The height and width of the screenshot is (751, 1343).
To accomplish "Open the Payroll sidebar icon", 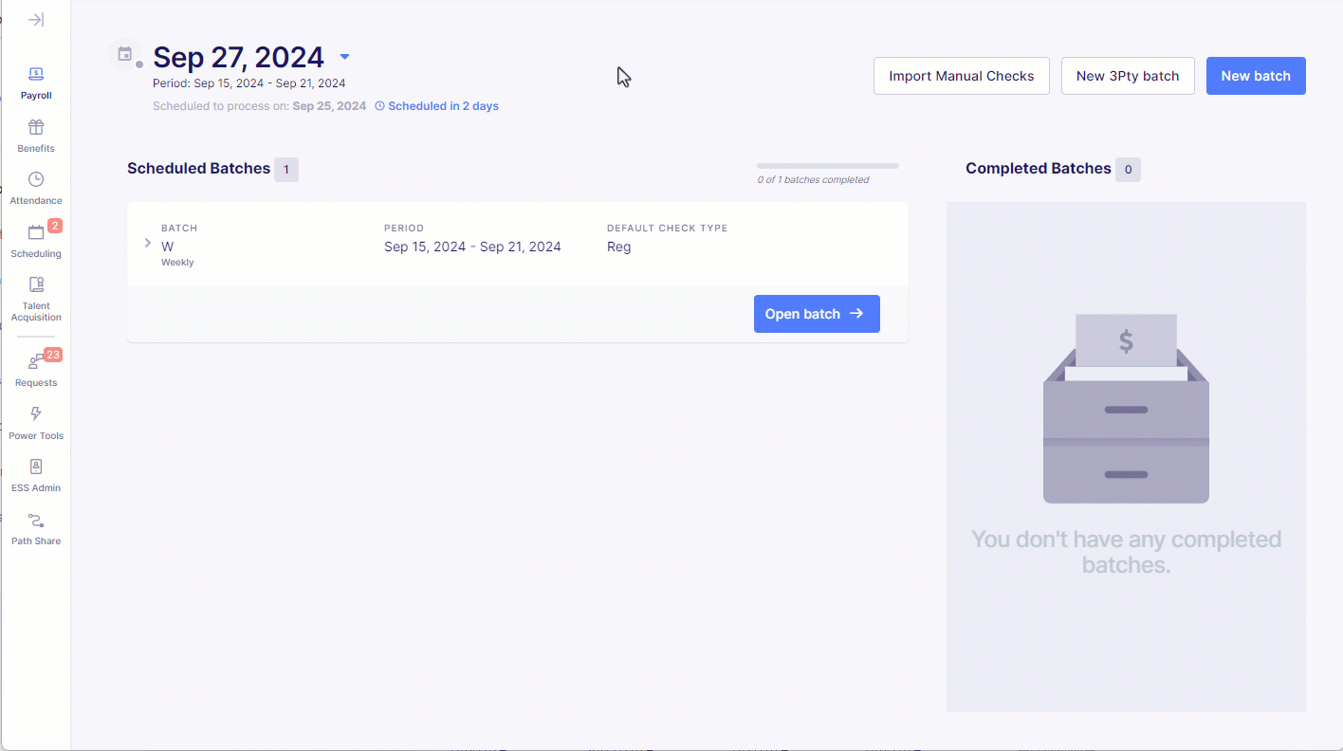I will pos(36,74).
